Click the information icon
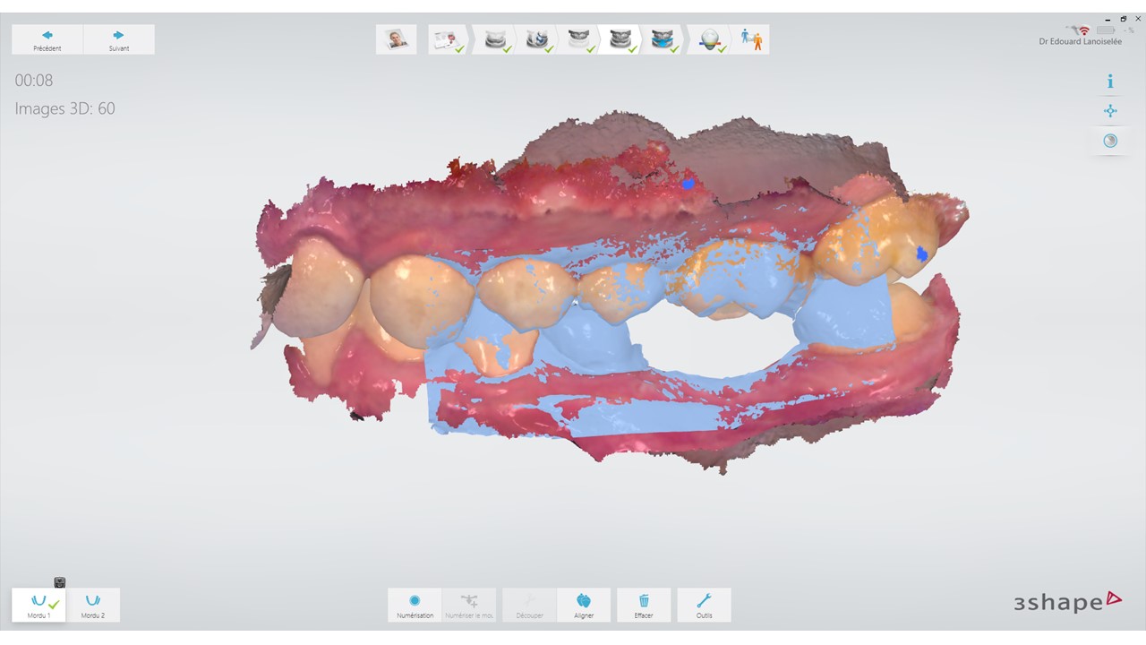Viewport: 1146px width, 645px height. coord(1110,82)
